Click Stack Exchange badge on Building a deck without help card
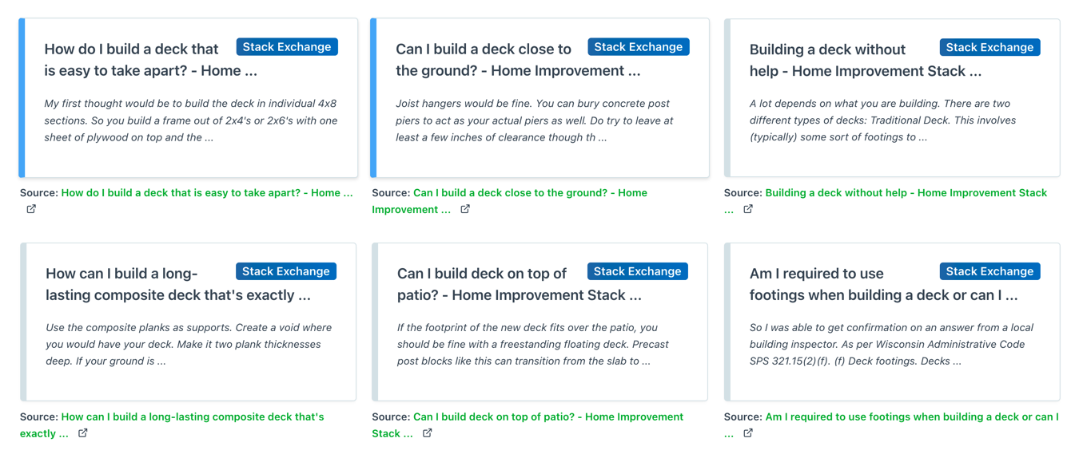 (x=990, y=47)
